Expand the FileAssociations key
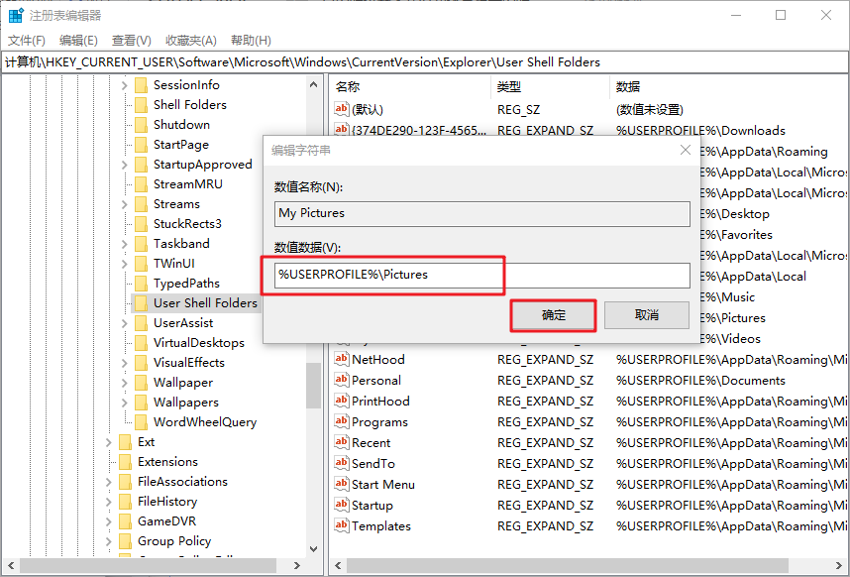This screenshot has height=577, width=850. click(x=109, y=482)
